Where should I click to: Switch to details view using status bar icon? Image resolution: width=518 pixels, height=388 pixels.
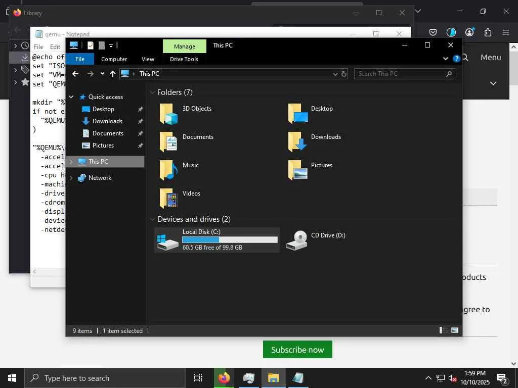(444, 330)
